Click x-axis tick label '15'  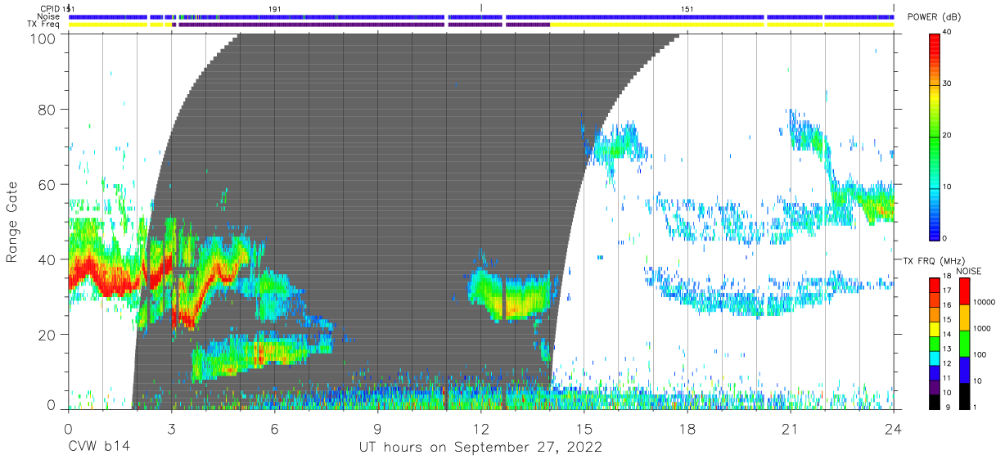(x=584, y=430)
